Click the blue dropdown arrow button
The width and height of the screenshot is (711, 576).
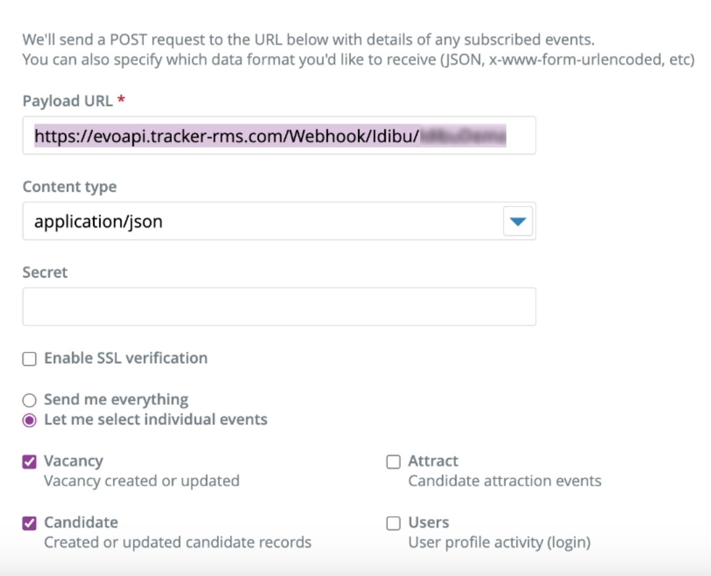518,222
